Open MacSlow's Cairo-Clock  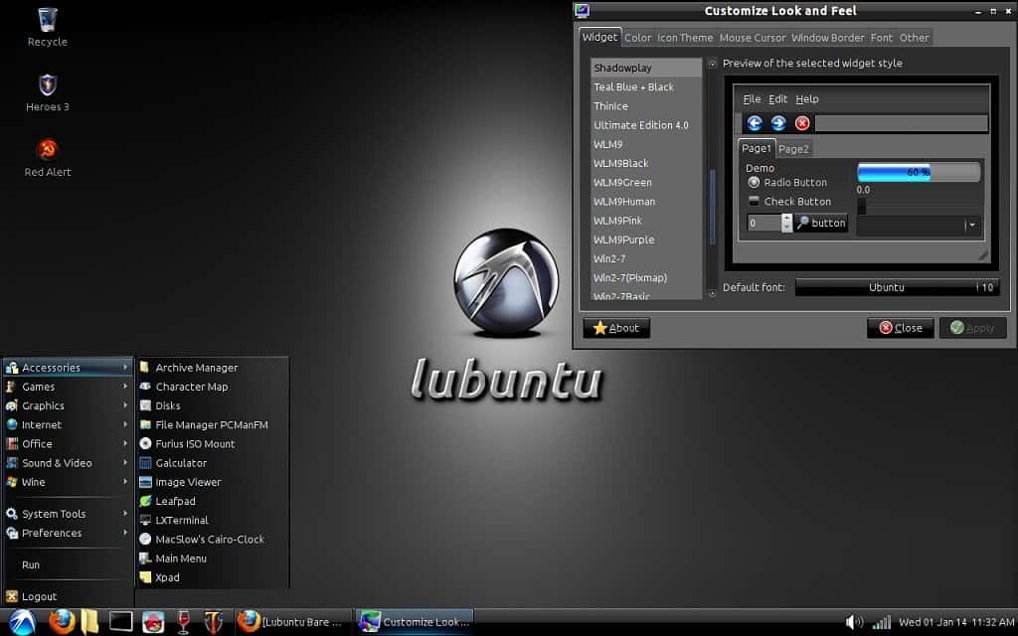212,540
